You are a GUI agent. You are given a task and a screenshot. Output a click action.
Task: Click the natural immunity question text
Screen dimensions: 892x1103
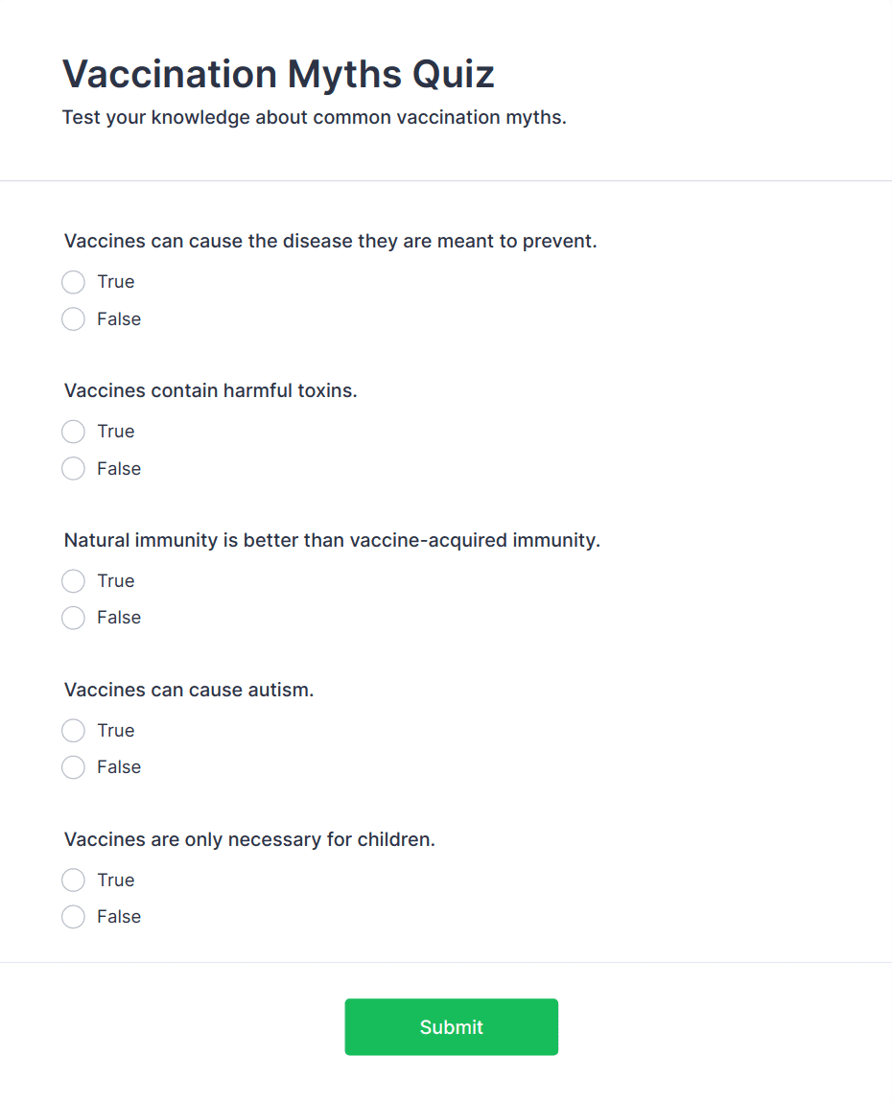pos(332,540)
